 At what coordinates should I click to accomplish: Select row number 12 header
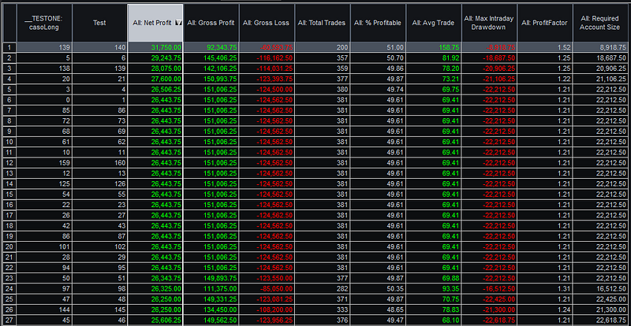click(9, 161)
